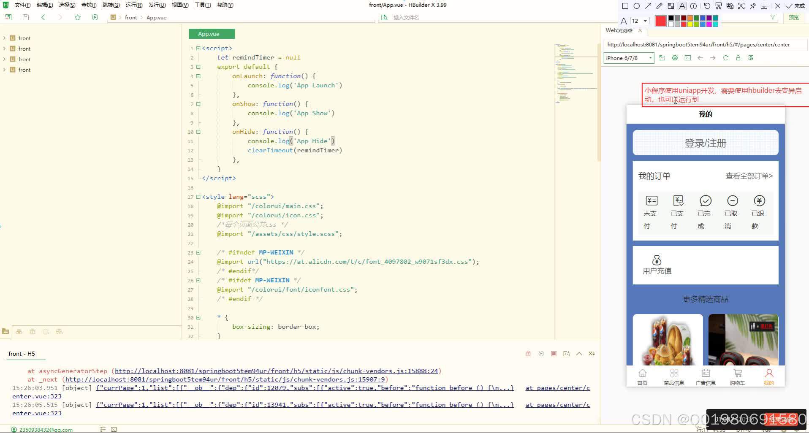Click the chunk-vendors.js:15888:24 link
Viewport: 809px width, 433px height.
coord(277,371)
